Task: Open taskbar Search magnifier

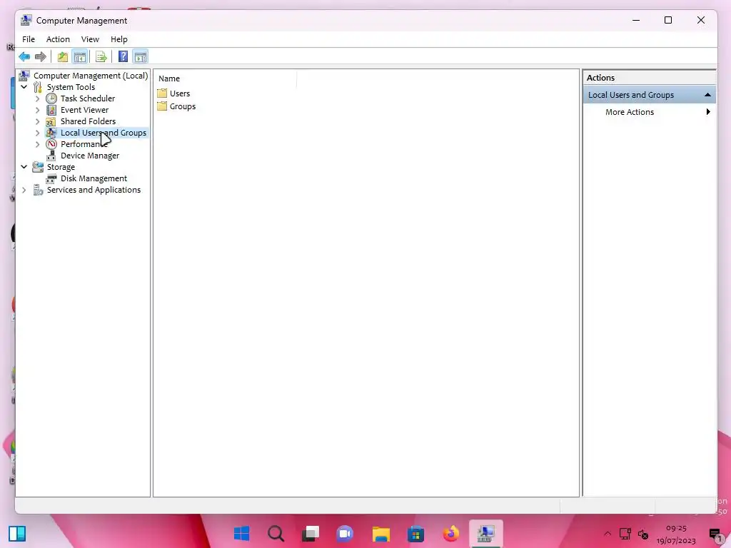Action: 276,534
